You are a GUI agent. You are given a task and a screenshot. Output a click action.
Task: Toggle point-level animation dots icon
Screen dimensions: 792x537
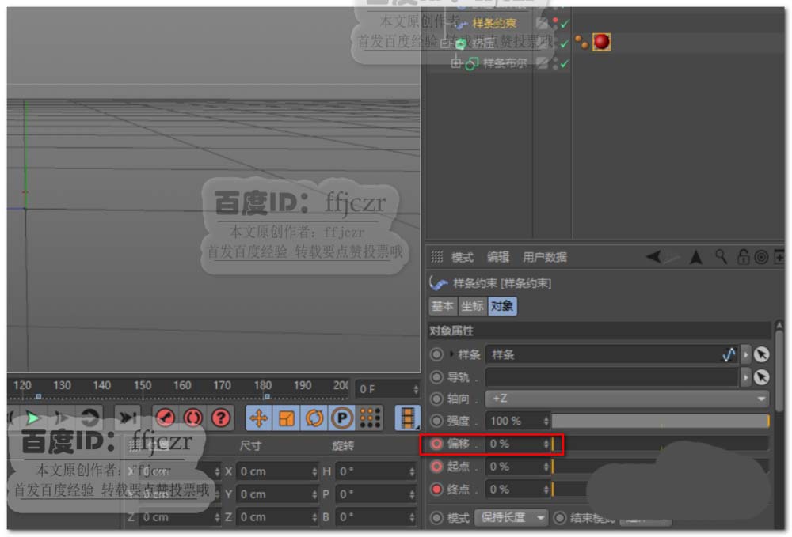[370, 418]
